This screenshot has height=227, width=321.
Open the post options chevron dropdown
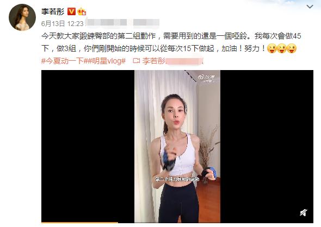click(310, 7)
